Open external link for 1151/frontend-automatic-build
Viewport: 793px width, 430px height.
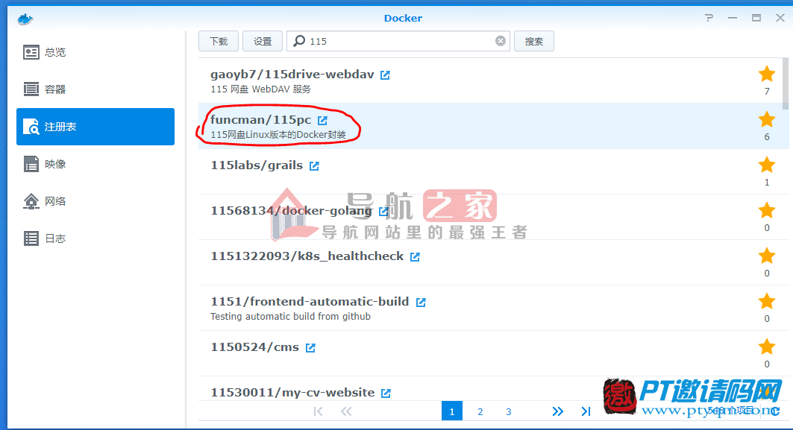click(421, 302)
